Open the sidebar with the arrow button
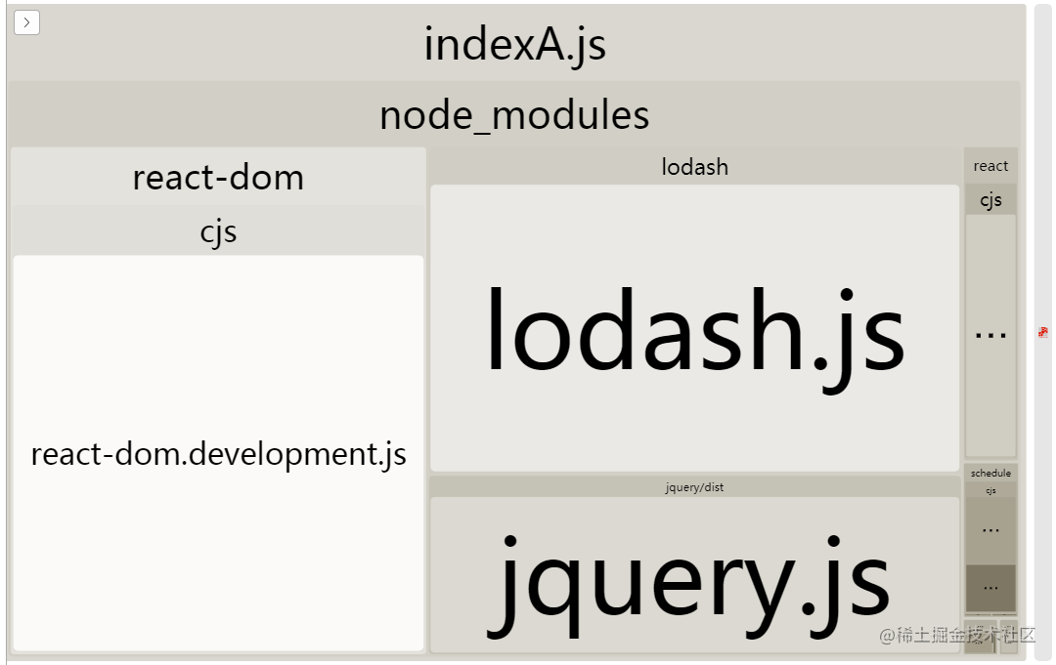Image resolution: width=1056 pixels, height=665 pixels. (x=27, y=22)
